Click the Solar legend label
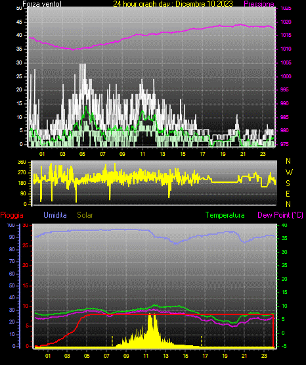Image resolution: width=306 pixels, height=365 pixels. [85, 215]
